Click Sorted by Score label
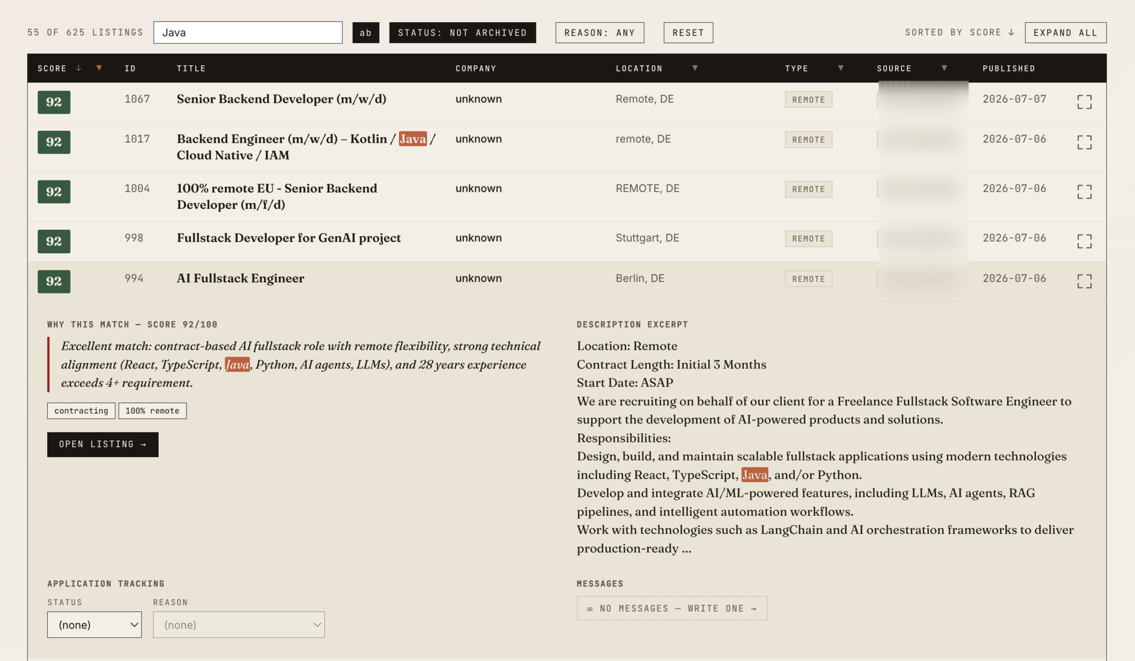 tap(959, 32)
